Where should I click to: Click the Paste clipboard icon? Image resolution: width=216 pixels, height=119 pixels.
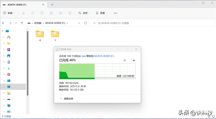tap(42, 13)
